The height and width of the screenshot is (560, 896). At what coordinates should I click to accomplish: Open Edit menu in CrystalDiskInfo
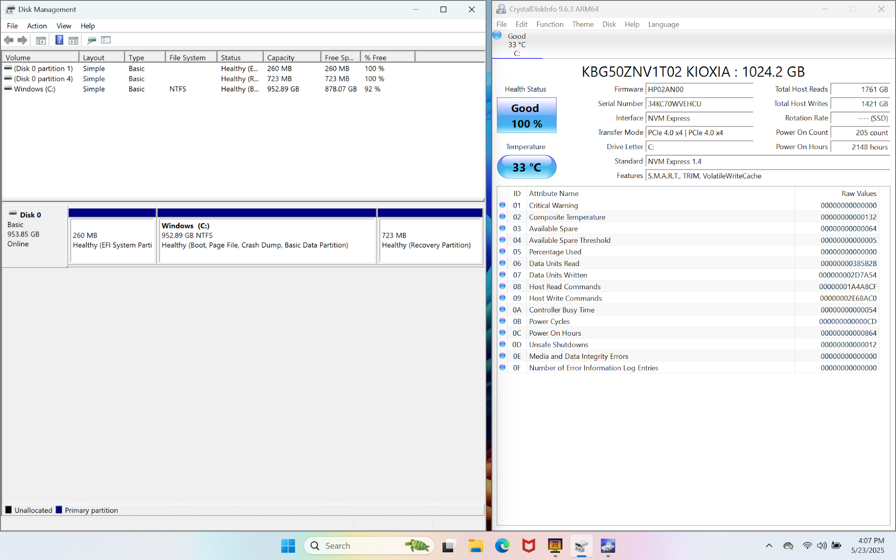click(521, 24)
